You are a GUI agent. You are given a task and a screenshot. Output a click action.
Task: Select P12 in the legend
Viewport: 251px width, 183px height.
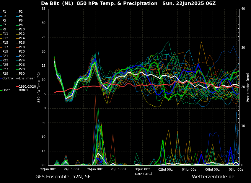click(x=20, y=34)
